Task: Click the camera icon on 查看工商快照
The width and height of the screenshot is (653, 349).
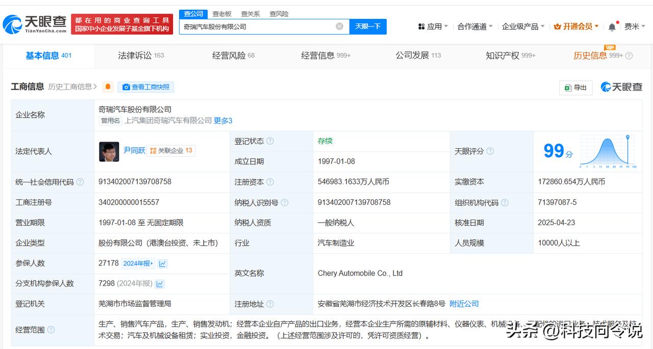Action: (x=126, y=87)
